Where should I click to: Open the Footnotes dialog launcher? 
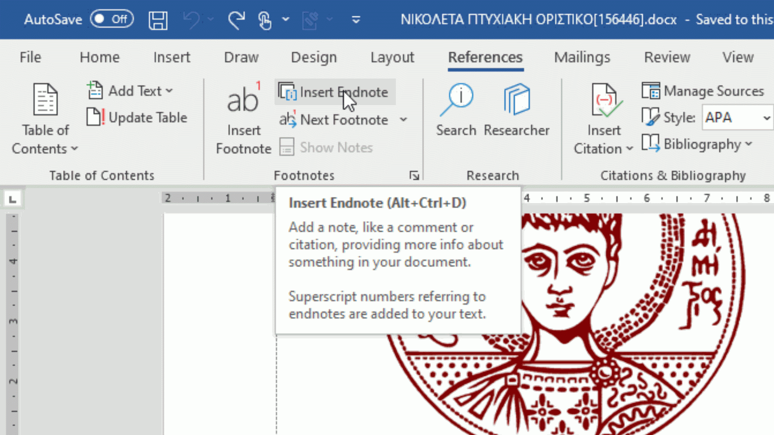[x=414, y=176]
